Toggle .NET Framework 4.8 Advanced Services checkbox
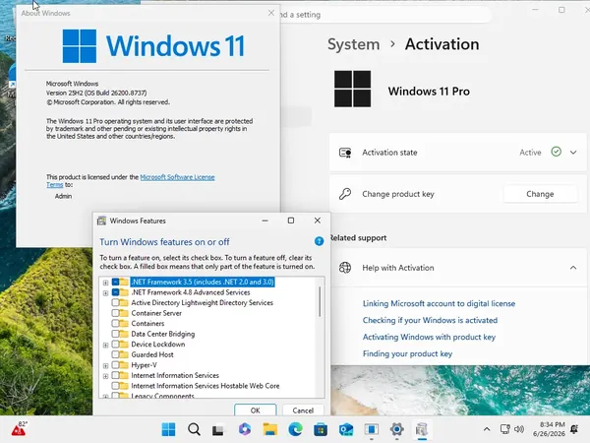This screenshot has height=443, width=590. point(115,292)
